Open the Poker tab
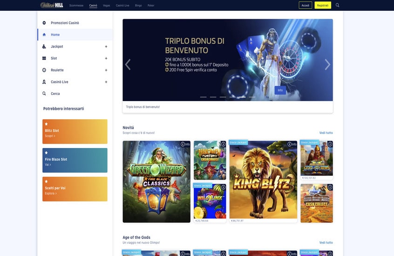Image resolution: width=394 pixels, height=256 pixels. 151,5
